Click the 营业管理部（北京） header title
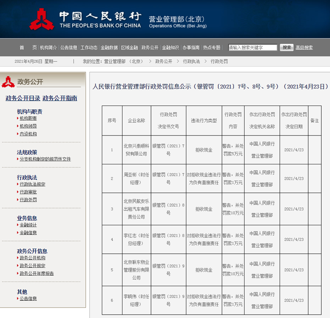The width and height of the screenshot is (330, 318). coord(177,19)
